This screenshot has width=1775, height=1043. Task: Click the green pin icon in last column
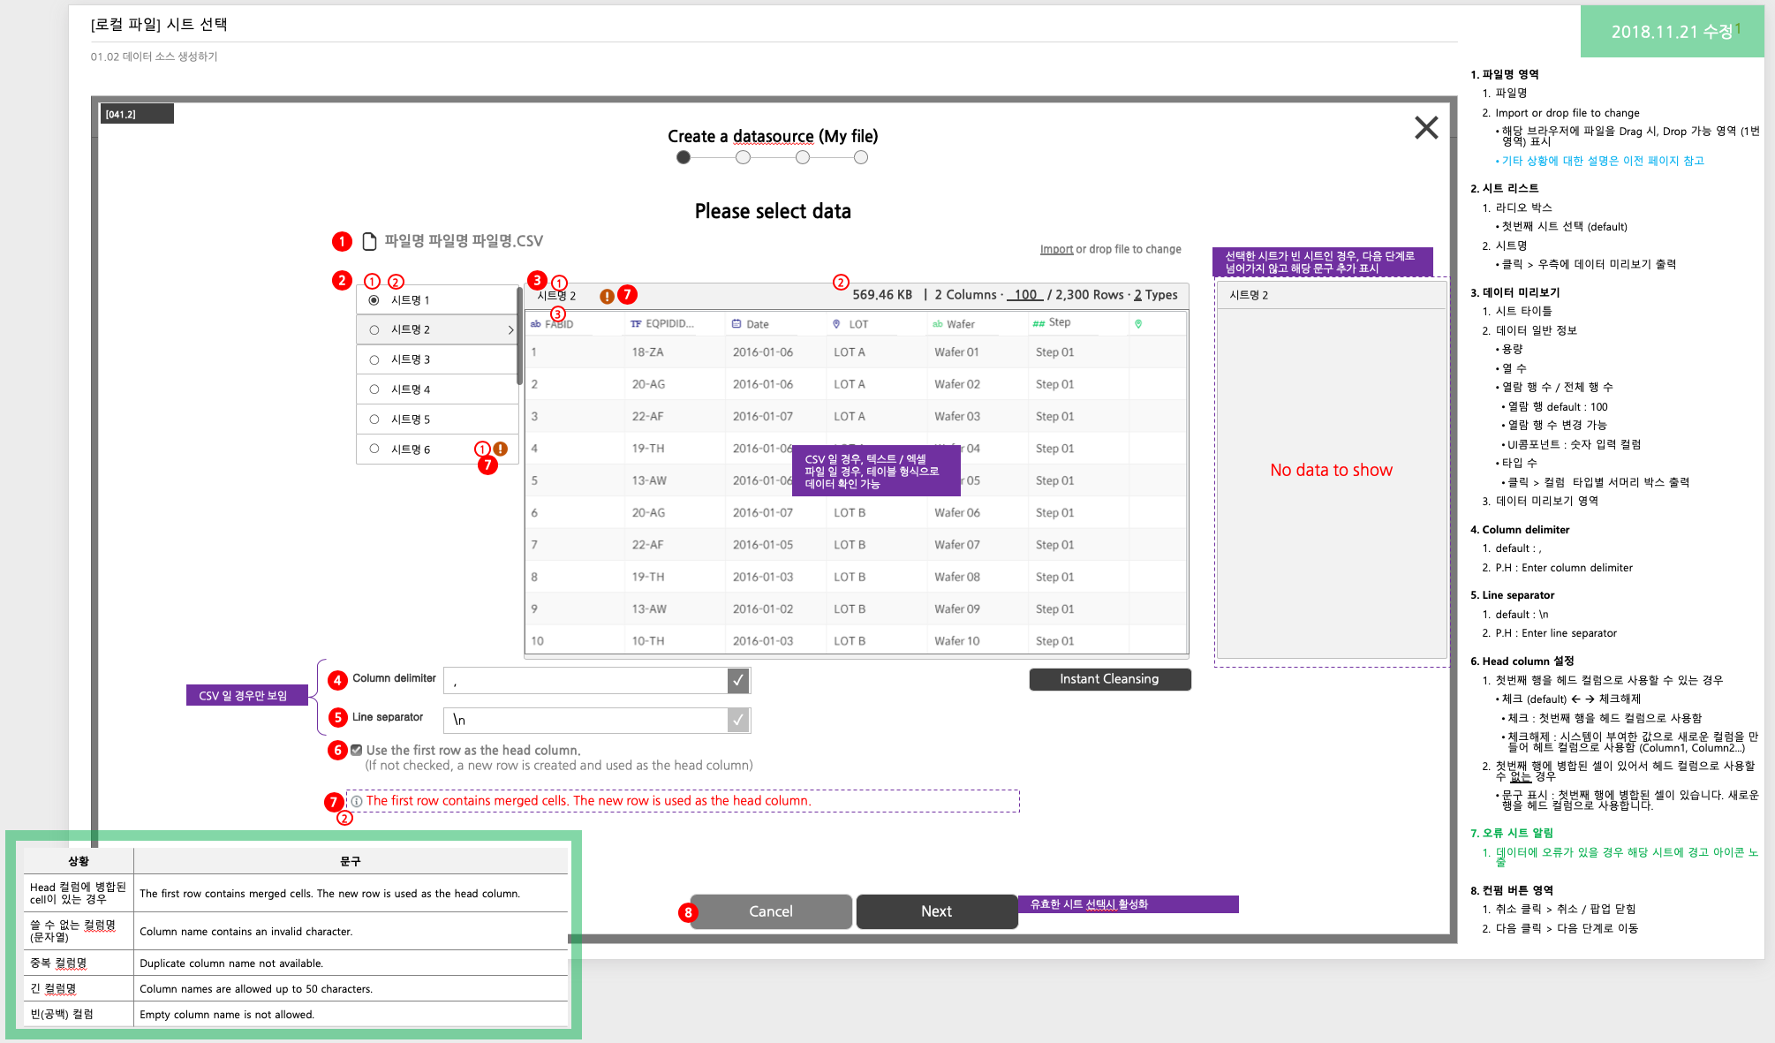click(x=1138, y=324)
